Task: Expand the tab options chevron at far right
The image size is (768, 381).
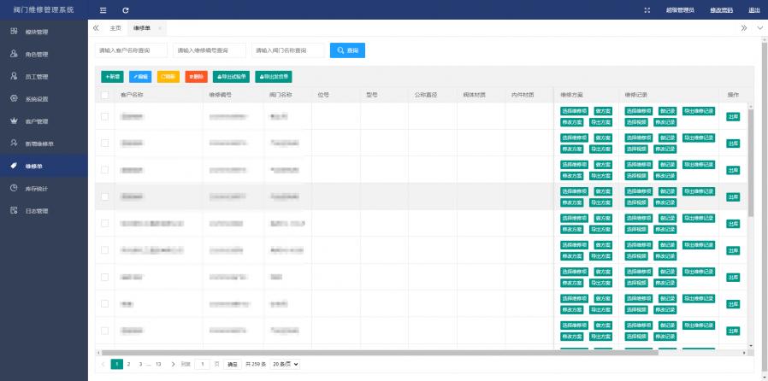Action: pyautogui.click(x=760, y=28)
